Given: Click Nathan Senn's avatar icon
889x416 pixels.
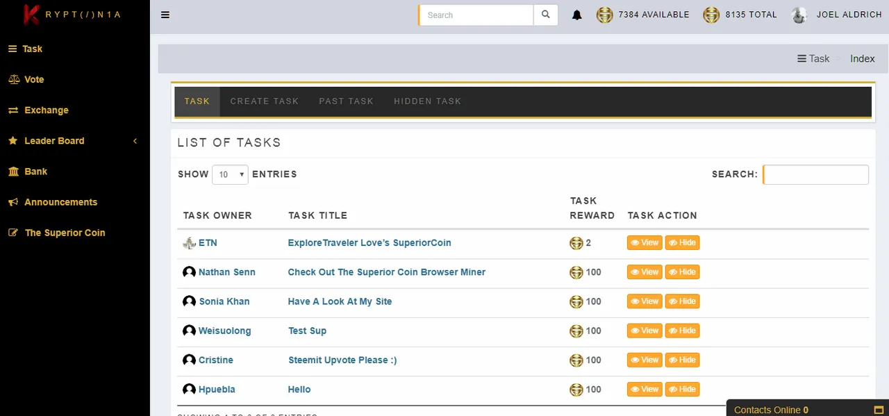Looking at the screenshot, I should click(x=189, y=272).
